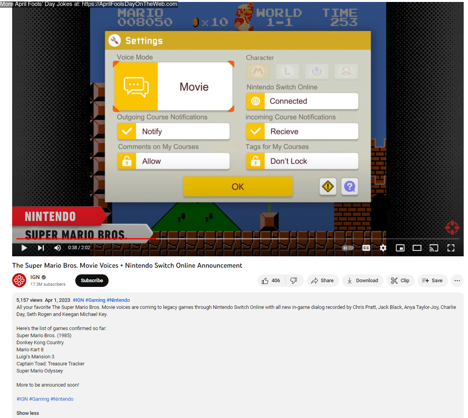Click 'Captain Toad: Treasure Tracker' line
Screen dimensions: 468x418
pyautogui.click(x=51, y=363)
